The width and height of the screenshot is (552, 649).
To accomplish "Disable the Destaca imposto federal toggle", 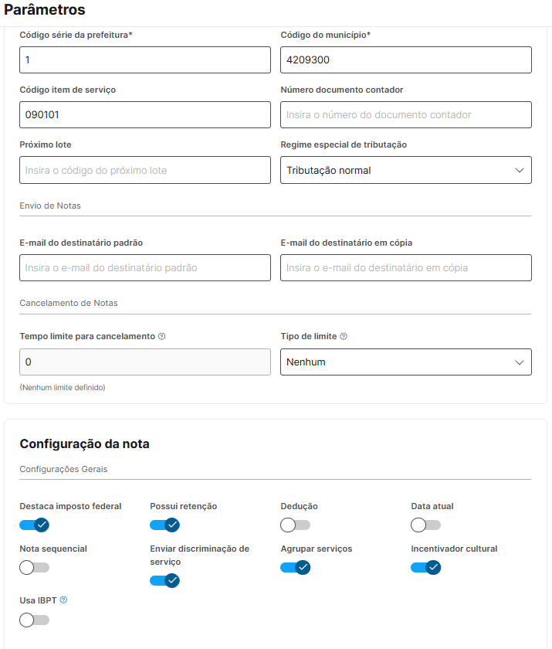I will point(35,525).
